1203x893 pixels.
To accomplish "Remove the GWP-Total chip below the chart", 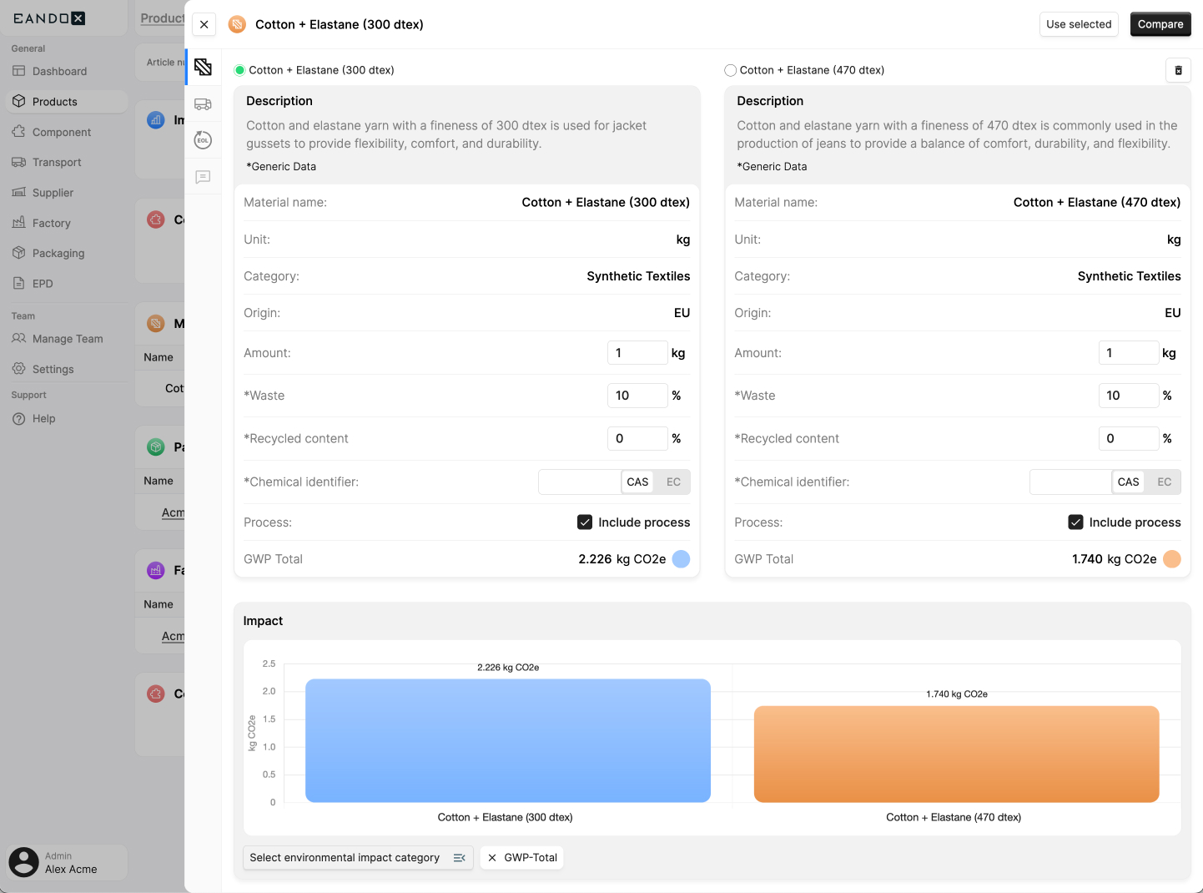I will [492, 857].
